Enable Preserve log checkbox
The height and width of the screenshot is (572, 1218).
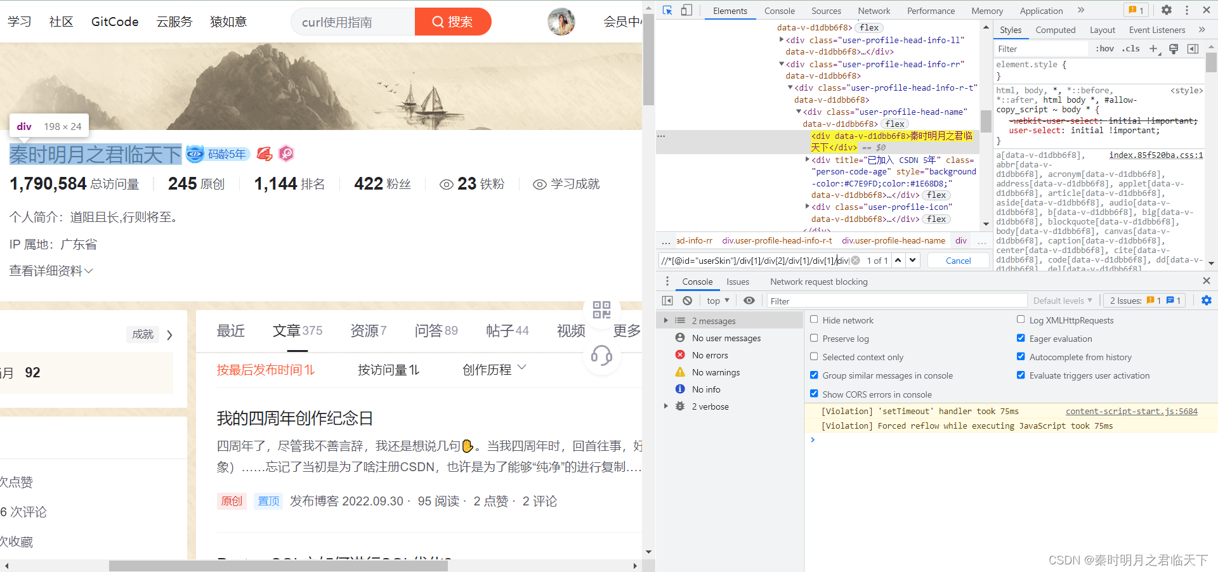[x=814, y=338]
